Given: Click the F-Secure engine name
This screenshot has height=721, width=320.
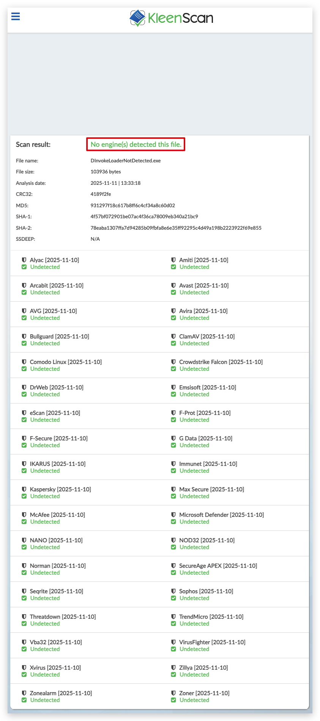Looking at the screenshot, I should 59,438.
